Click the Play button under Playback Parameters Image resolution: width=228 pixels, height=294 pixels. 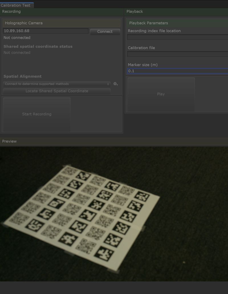(161, 94)
